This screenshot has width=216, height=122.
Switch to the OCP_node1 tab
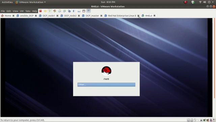click(49, 16)
